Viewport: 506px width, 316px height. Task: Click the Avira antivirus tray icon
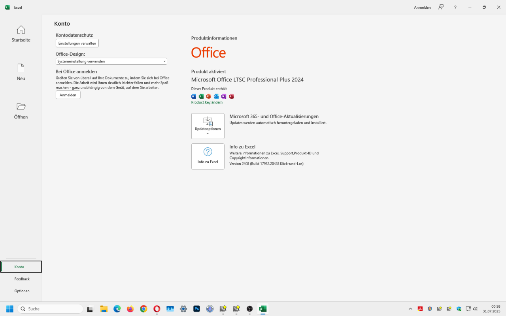(420, 309)
